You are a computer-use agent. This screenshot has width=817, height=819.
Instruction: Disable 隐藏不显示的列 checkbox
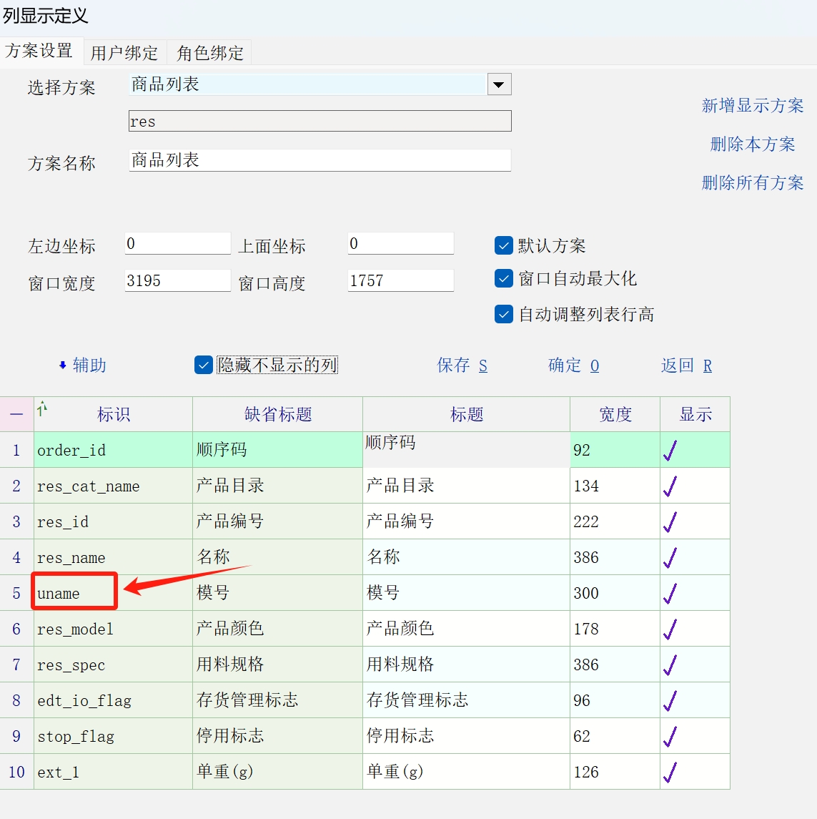coord(204,365)
